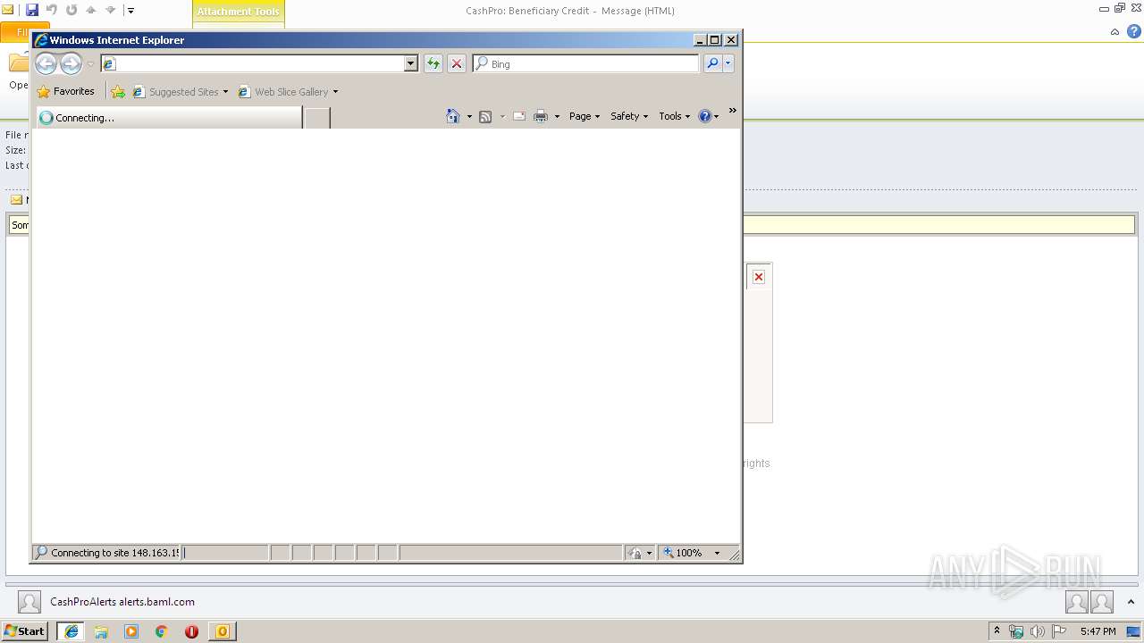Click the Start button
1144x643 pixels.
24,630
